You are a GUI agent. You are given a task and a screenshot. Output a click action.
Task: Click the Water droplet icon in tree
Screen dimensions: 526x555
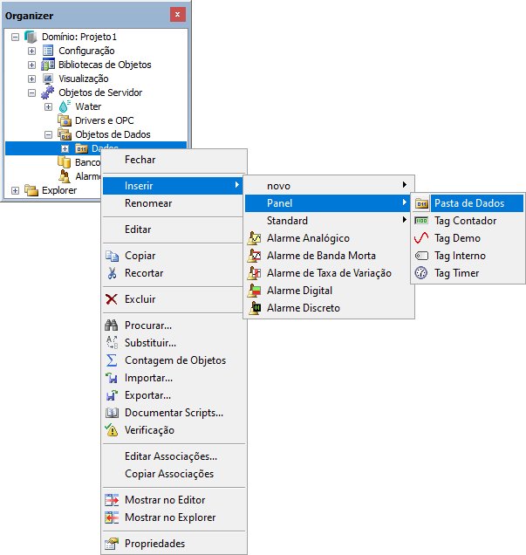point(65,106)
